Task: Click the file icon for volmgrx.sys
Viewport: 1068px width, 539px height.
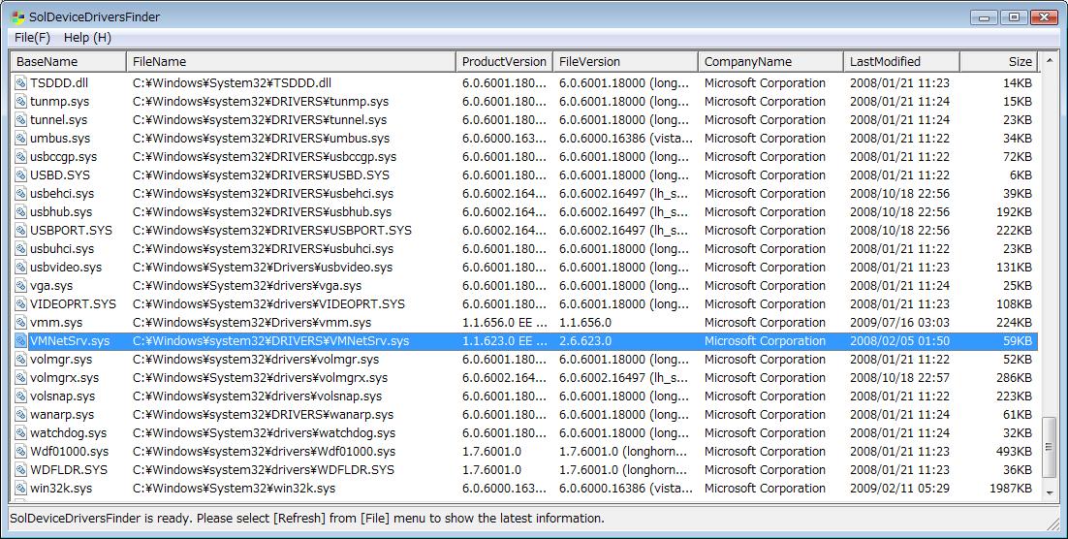Action: 20,377
